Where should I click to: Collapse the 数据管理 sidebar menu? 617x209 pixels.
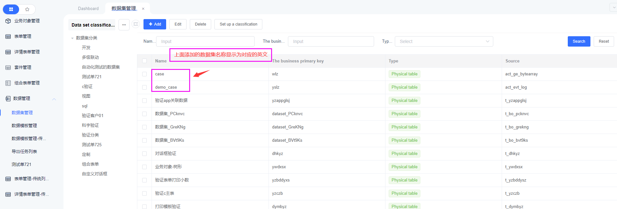coord(54,99)
